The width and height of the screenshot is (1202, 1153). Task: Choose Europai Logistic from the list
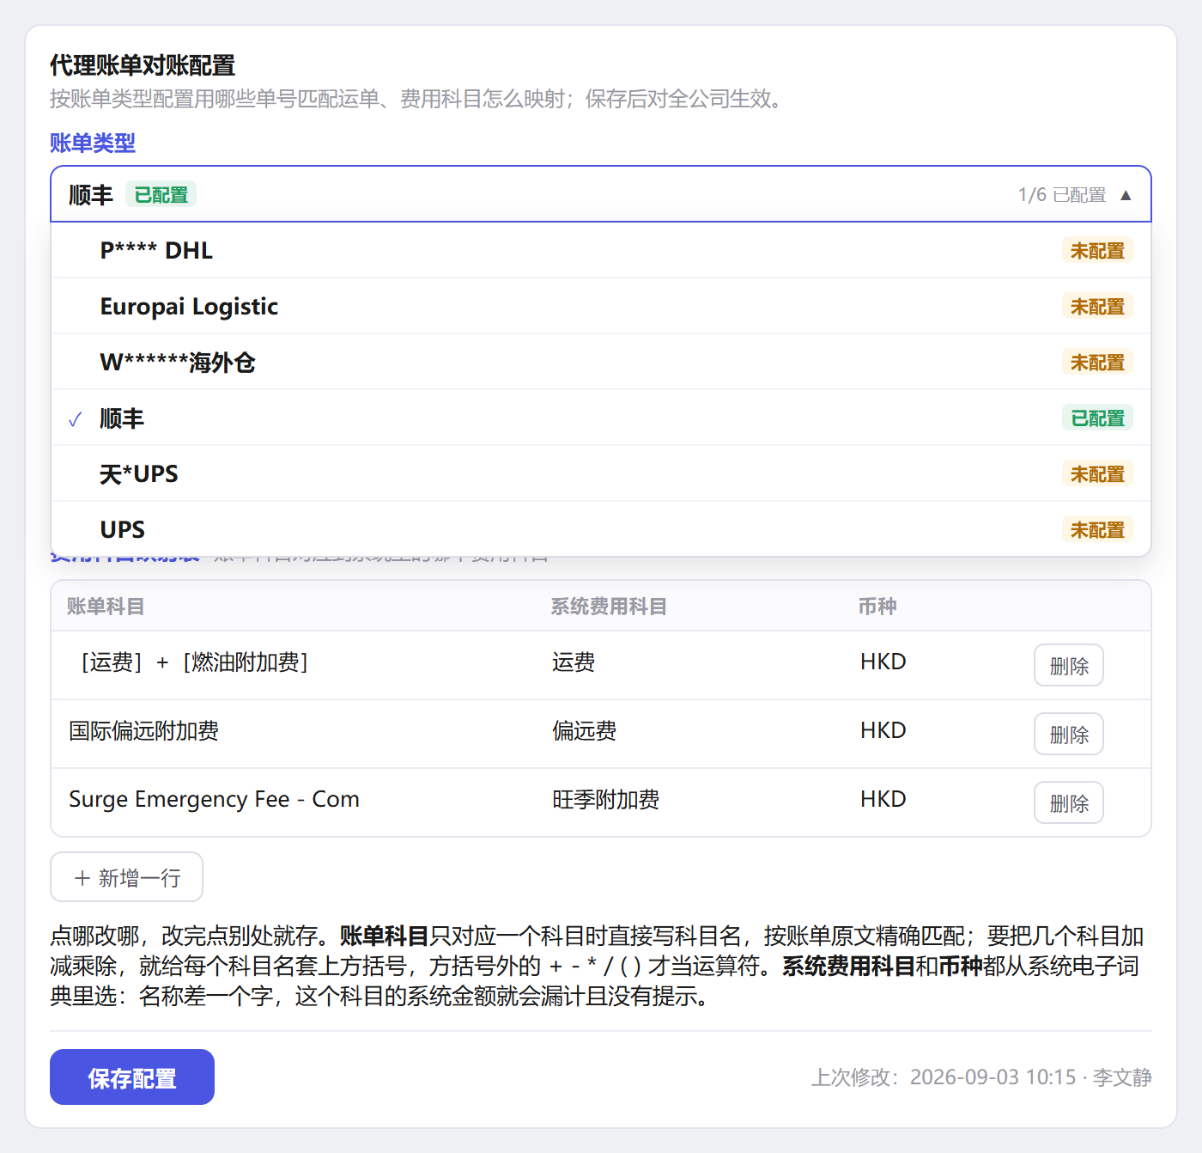pos(601,306)
